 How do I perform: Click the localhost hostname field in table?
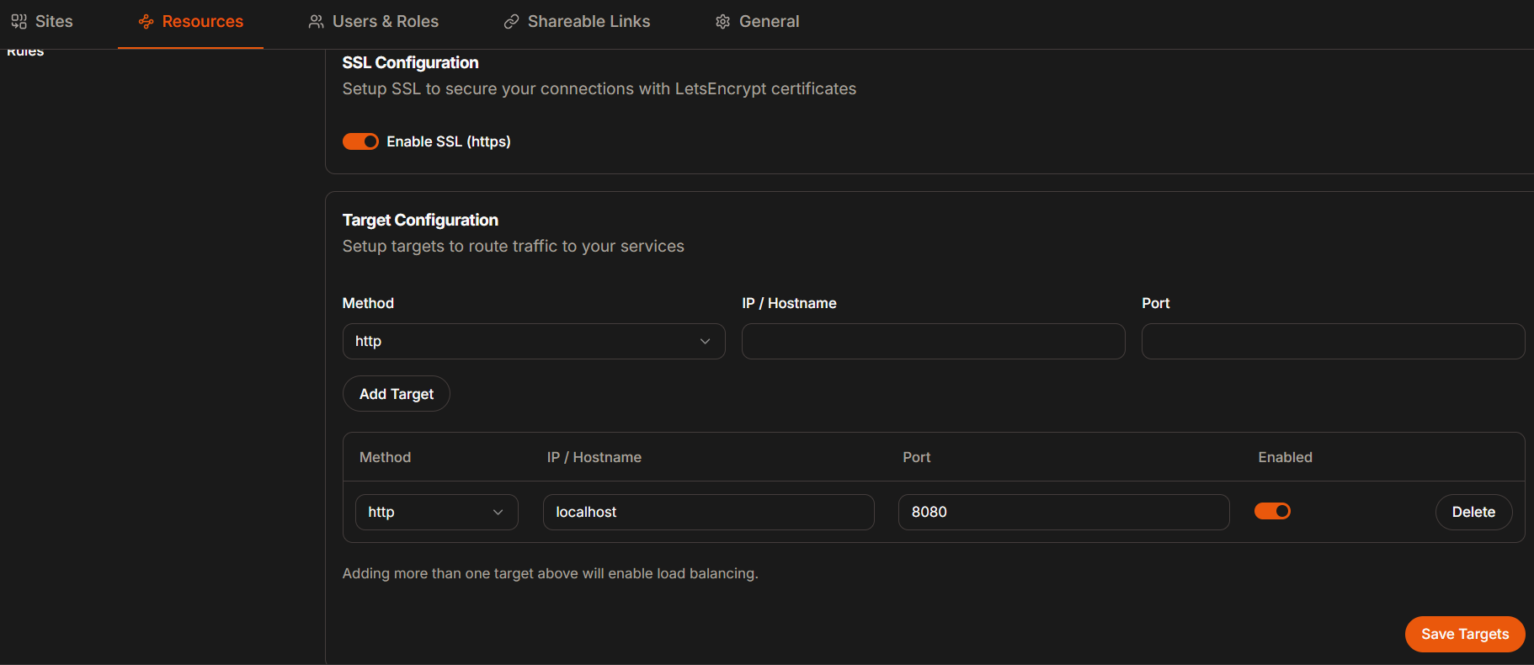pyautogui.click(x=708, y=512)
